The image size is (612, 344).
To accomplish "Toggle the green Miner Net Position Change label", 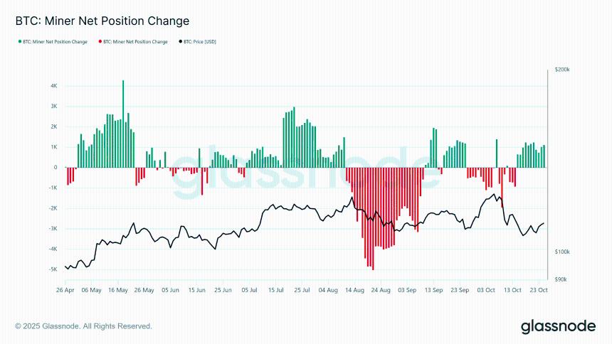I will click(56, 42).
